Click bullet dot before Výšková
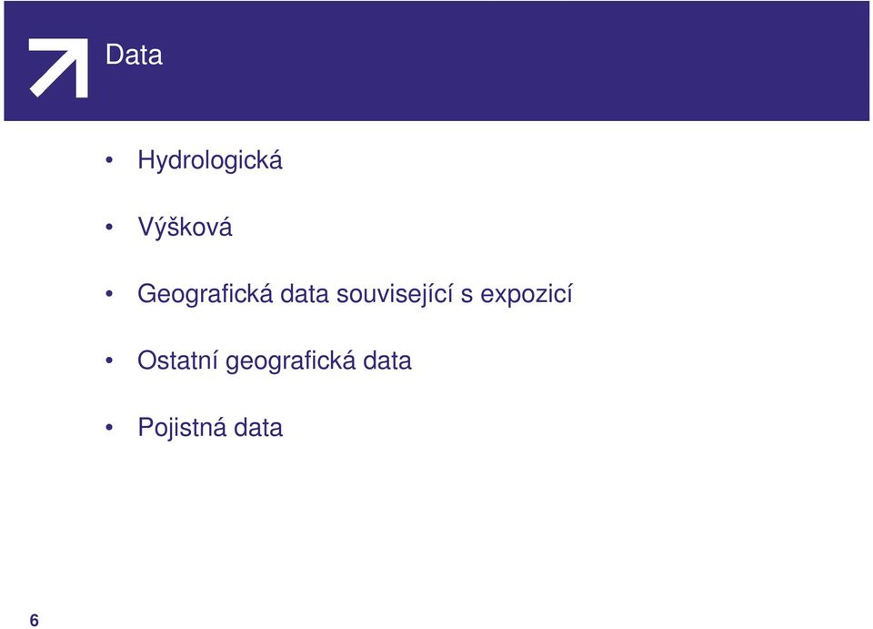873x629 pixels. (109, 228)
